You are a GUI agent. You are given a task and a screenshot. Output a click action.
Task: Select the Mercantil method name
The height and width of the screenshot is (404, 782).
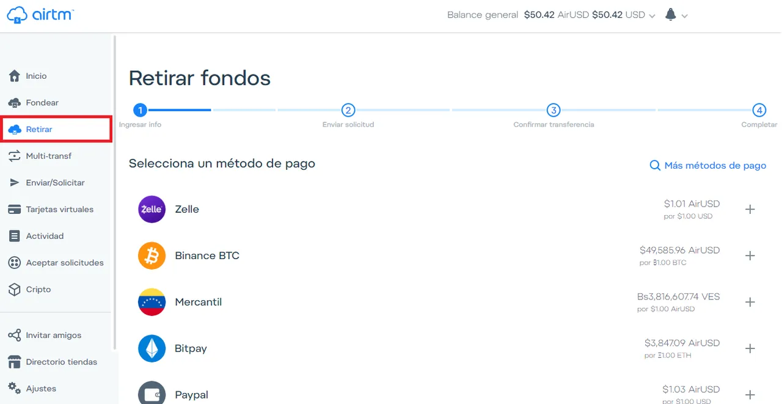point(198,302)
